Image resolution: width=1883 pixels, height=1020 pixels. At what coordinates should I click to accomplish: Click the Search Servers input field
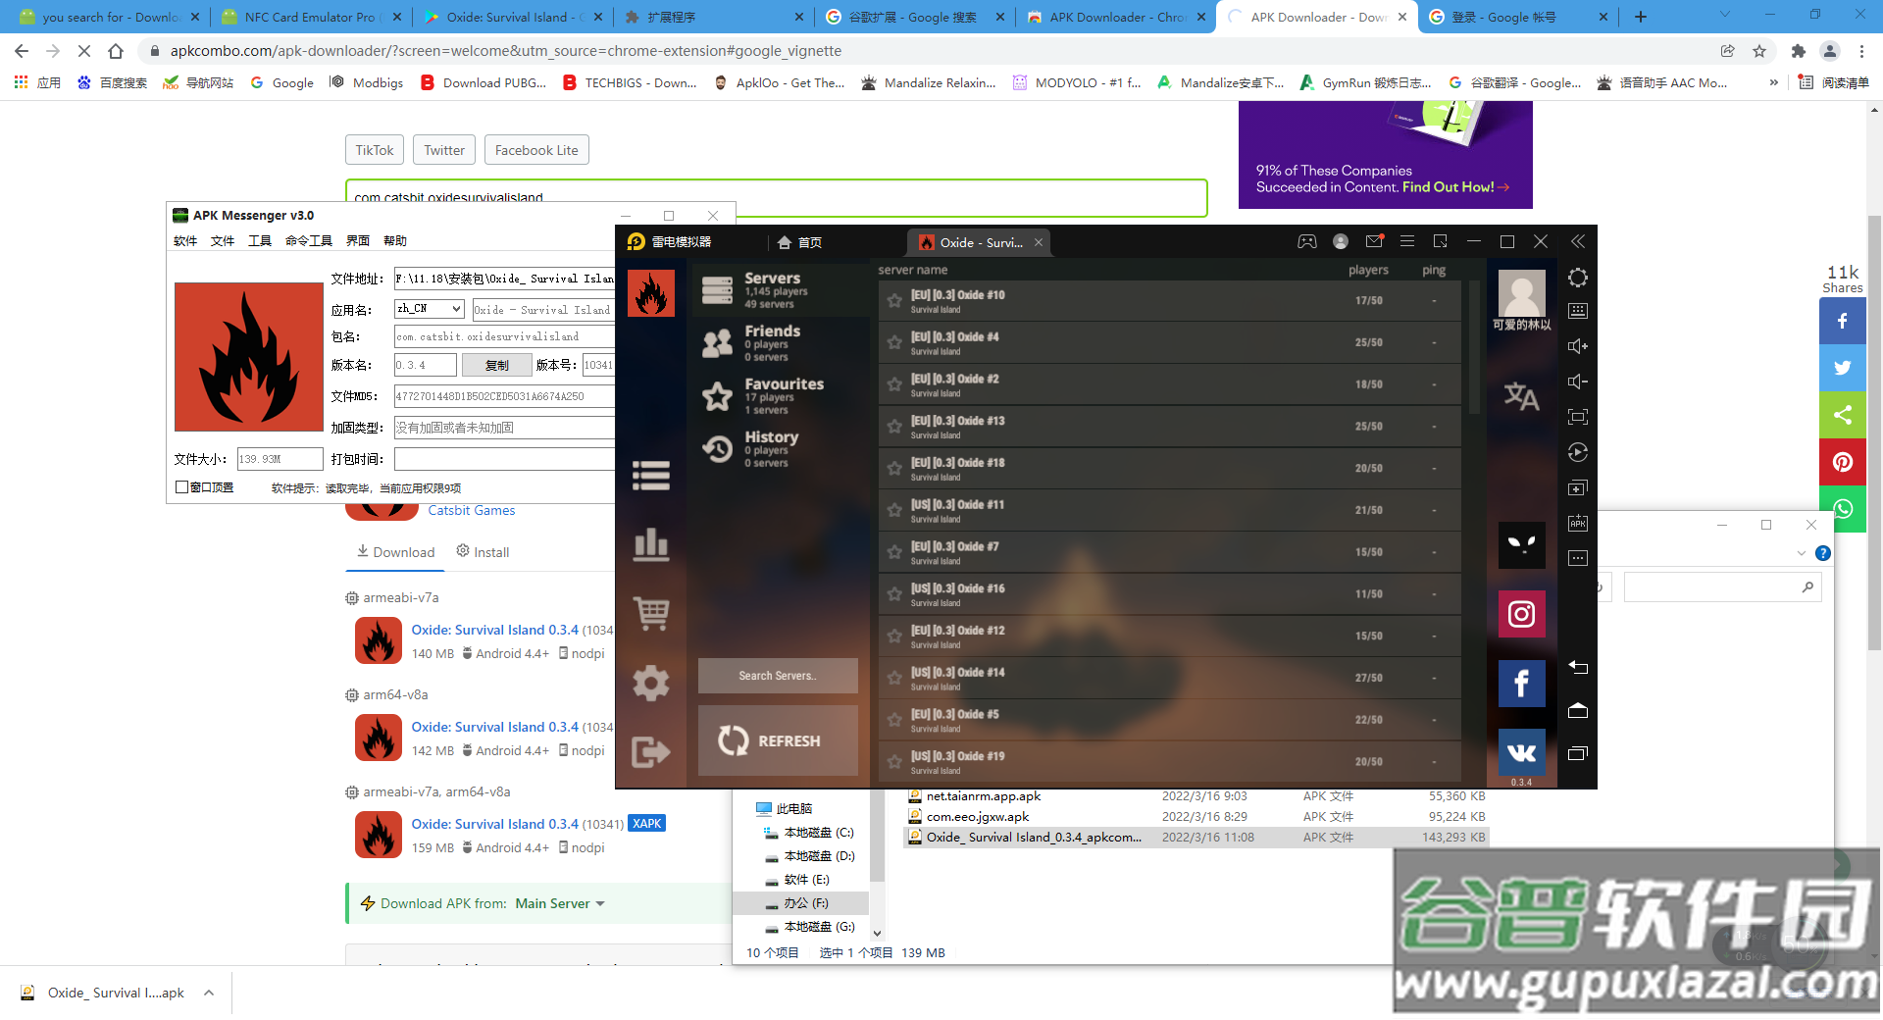[777, 676]
